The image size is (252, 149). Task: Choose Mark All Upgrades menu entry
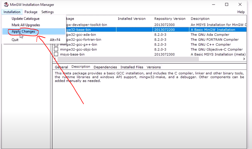[x=26, y=25]
